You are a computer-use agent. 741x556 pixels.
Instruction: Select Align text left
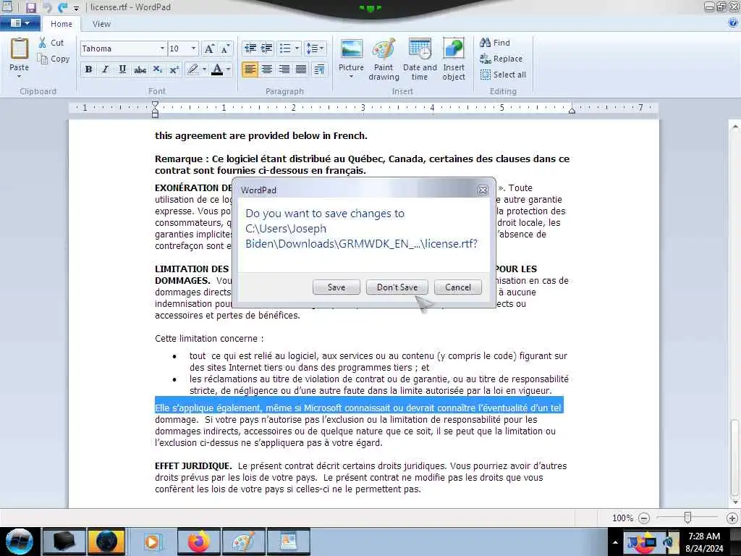point(250,69)
